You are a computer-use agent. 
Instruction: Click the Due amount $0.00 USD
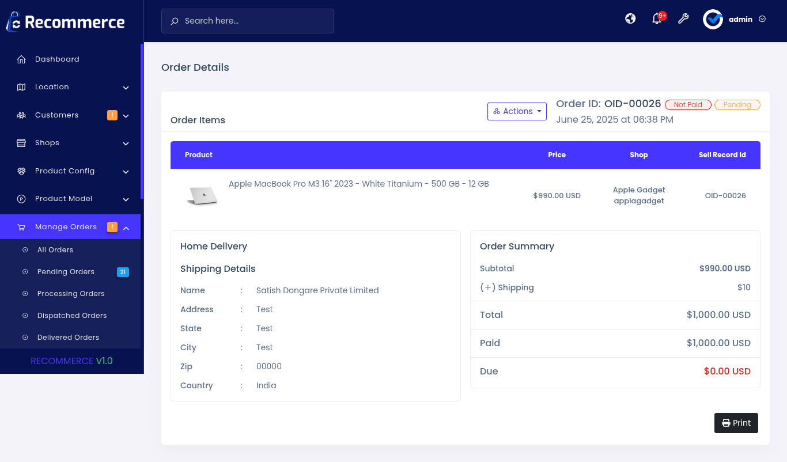(727, 372)
